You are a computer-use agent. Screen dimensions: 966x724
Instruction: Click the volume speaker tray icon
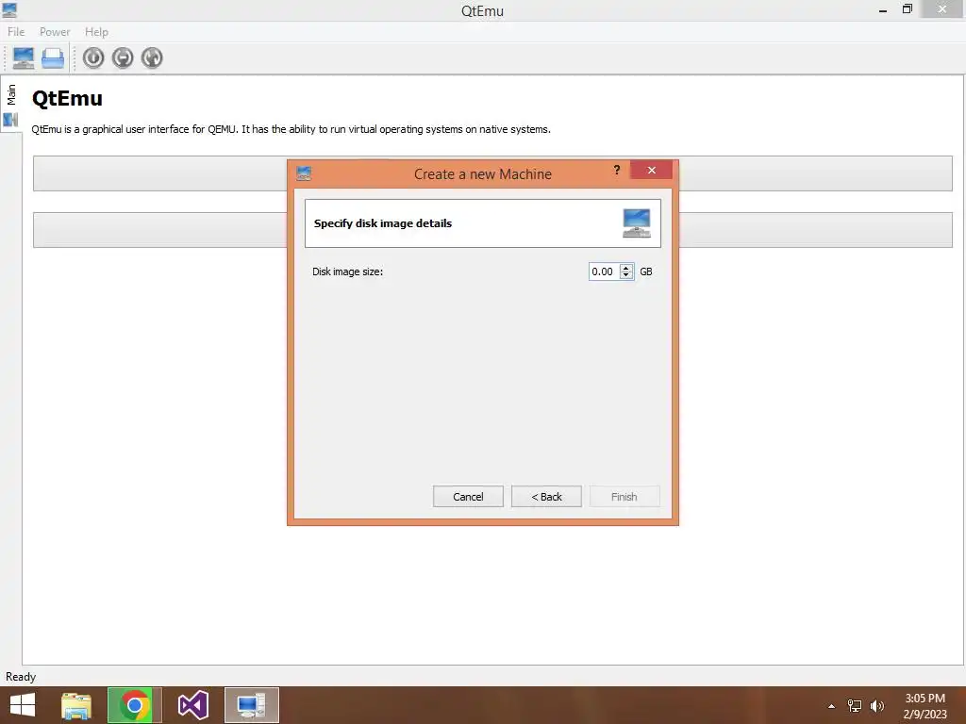point(876,705)
